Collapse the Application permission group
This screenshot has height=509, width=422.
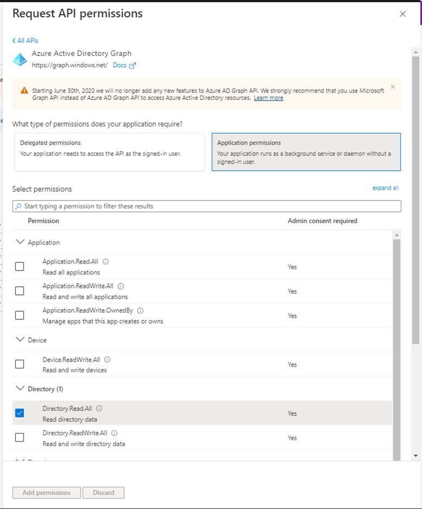(21, 242)
